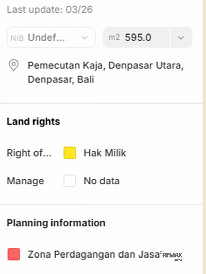The image size is (206, 274).
Task: Click the 'Last update: 03/26' text
Action: (50, 10)
